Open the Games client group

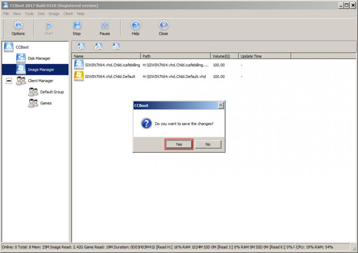pyautogui.click(x=46, y=103)
